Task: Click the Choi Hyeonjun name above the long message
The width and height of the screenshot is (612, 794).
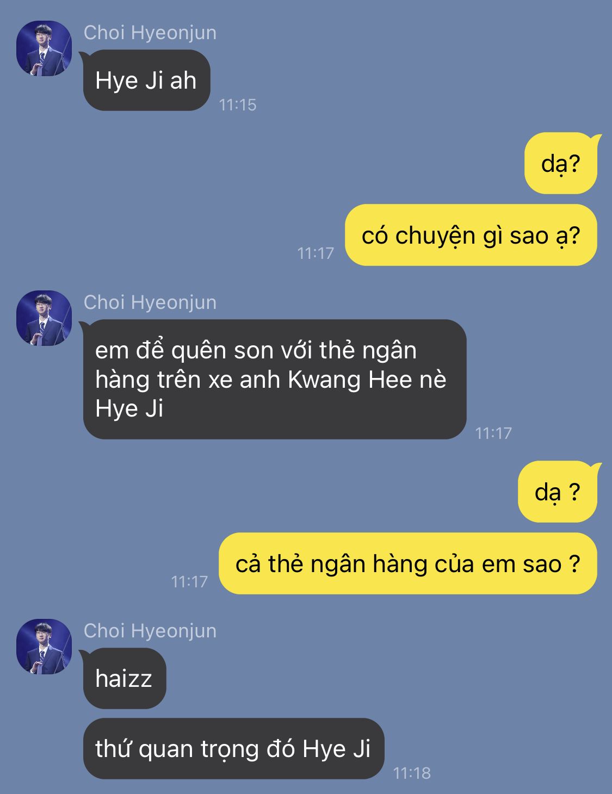Action: 150,302
